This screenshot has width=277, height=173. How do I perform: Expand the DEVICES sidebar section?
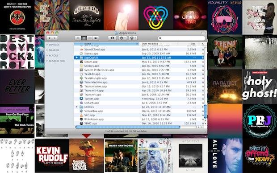[47, 45]
